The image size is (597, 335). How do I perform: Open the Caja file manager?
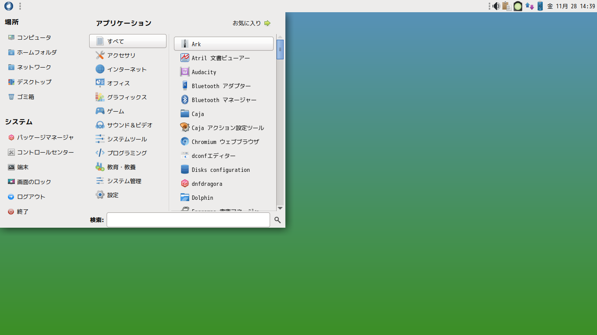click(224, 114)
